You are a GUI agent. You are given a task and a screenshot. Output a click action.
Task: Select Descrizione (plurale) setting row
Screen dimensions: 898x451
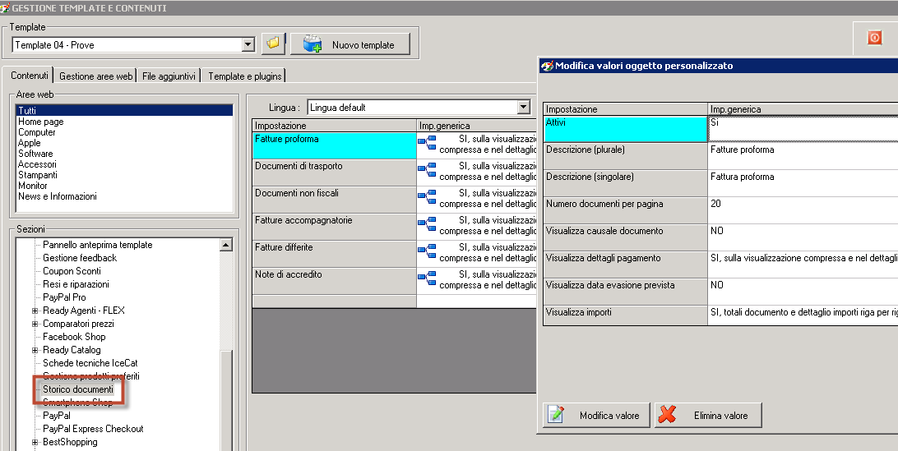[x=625, y=156]
